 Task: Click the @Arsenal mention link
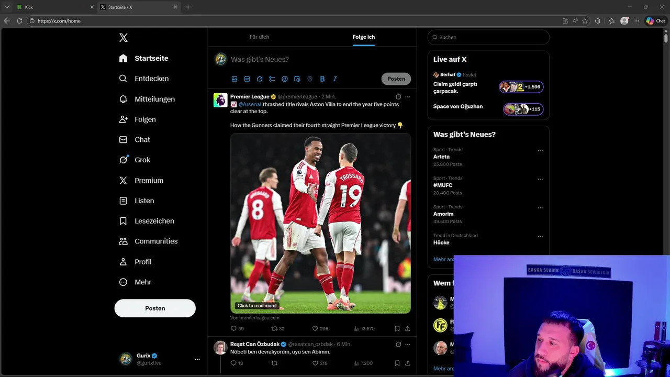click(x=250, y=104)
